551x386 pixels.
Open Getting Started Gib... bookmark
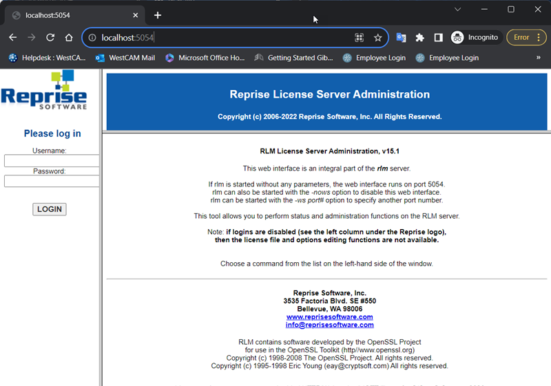pyautogui.click(x=294, y=58)
